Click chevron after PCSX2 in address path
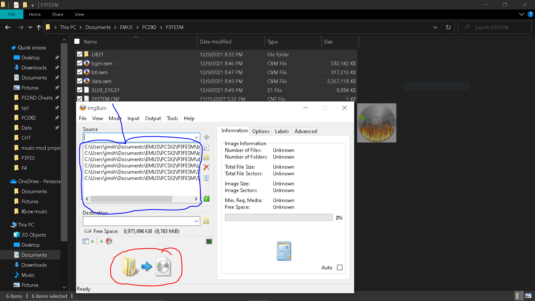 tap(161, 27)
